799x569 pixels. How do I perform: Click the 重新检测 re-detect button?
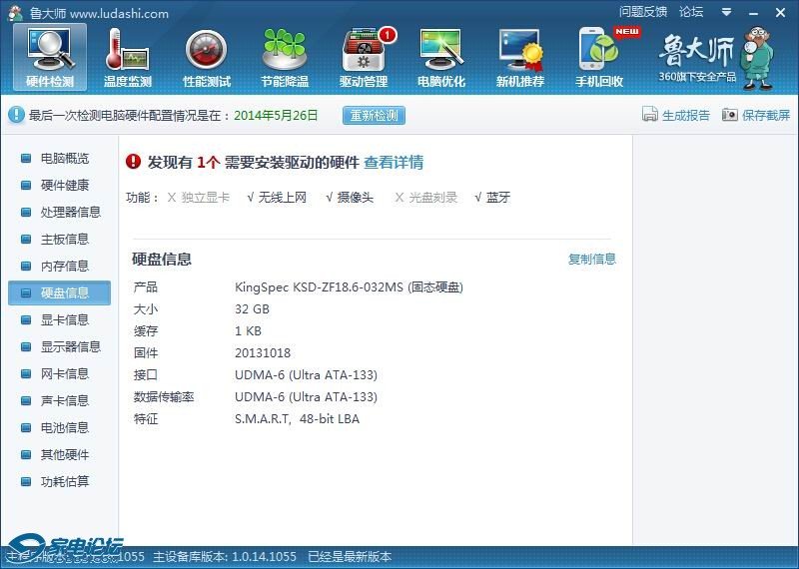click(x=374, y=115)
